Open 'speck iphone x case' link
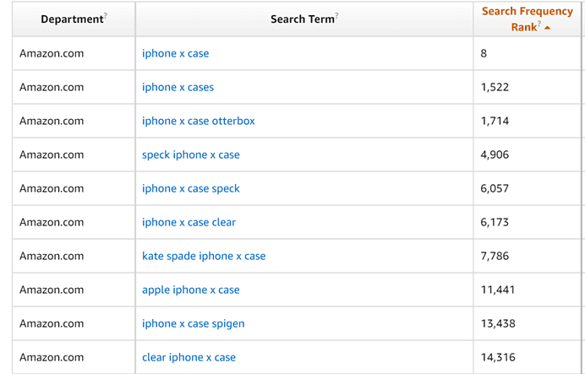The height and width of the screenshot is (374, 585). pos(190,154)
